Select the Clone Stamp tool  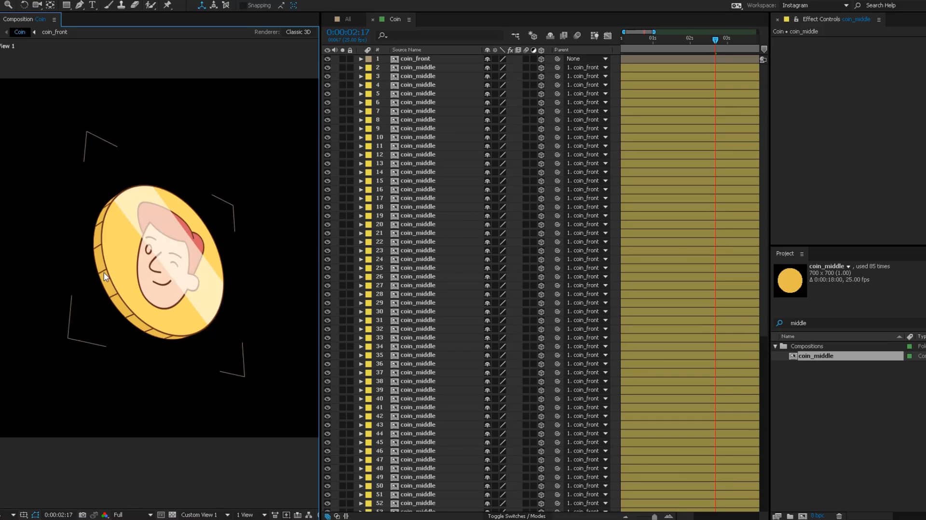(x=122, y=5)
